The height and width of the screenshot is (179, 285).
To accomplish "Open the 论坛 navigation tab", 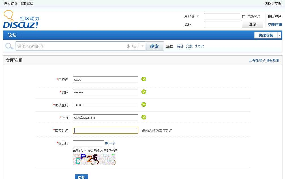I will (12, 35).
